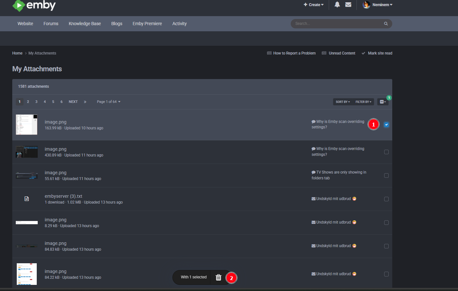This screenshot has height=291, width=458.
Task: Open the messages envelope inbox
Action: 348,5
